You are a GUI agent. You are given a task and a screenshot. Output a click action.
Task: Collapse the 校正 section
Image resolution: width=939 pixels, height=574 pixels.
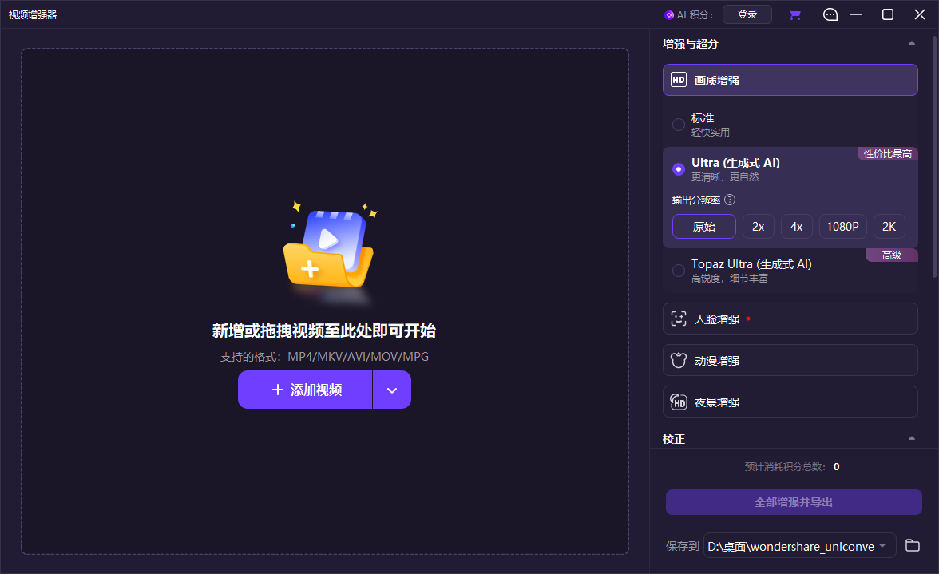(x=912, y=438)
